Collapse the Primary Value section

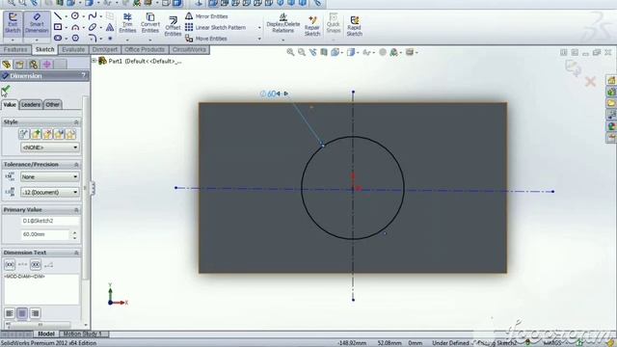[76, 210]
